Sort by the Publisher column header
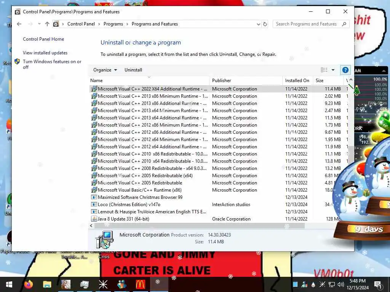The width and height of the screenshot is (390, 292). pos(246,81)
